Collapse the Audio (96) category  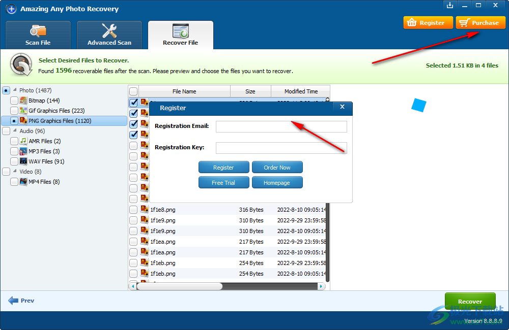coord(14,131)
